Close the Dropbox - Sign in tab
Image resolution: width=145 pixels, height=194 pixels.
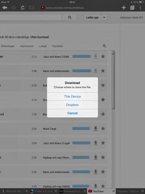pos(143,191)
